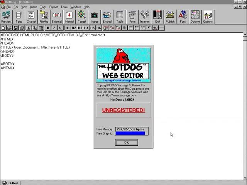This screenshot has width=247, height=185.
Task: Insert H6 heading tag
Action: pyautogui.click(x=99, y=28)
